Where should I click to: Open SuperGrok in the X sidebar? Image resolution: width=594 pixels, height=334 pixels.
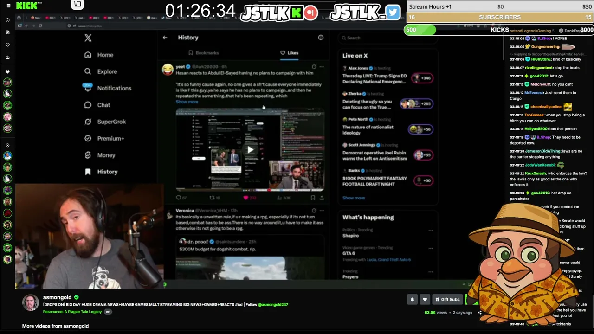105,122
